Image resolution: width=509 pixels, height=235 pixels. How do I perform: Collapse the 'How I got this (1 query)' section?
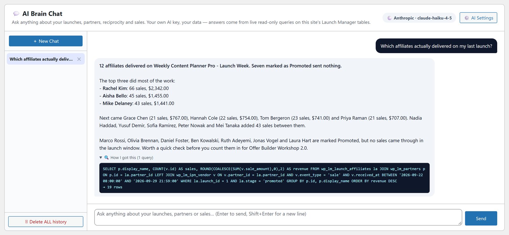pos(126,158)
